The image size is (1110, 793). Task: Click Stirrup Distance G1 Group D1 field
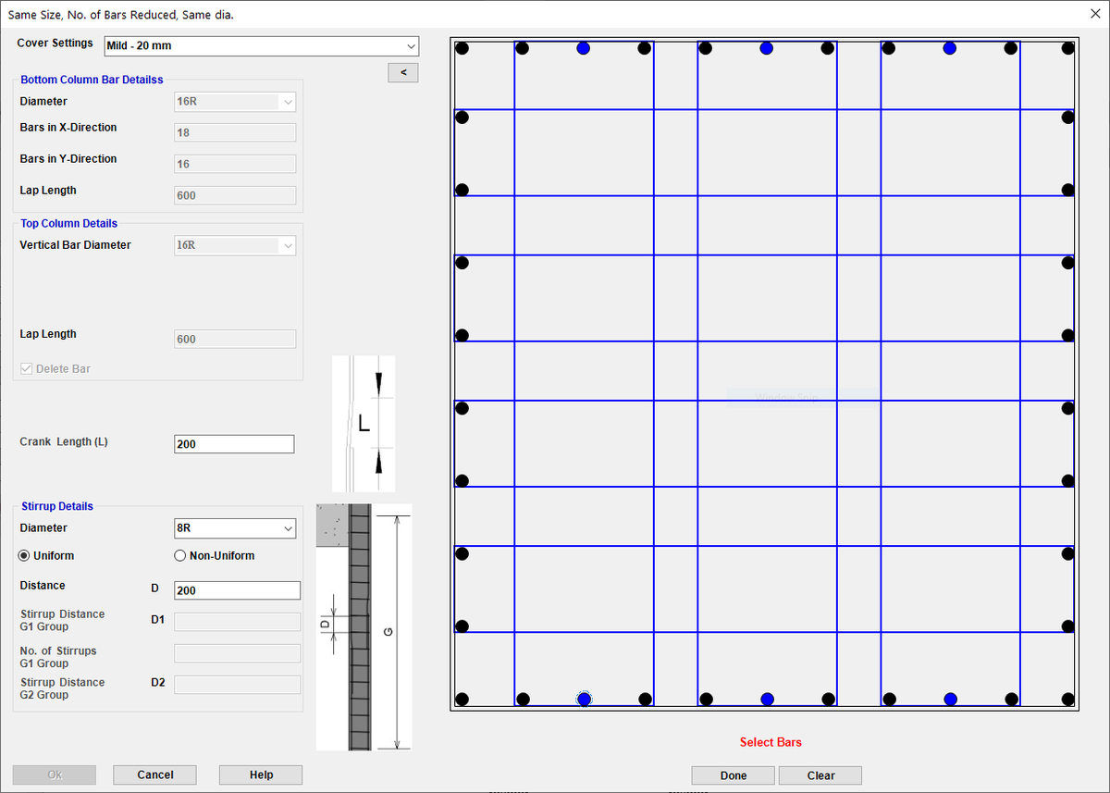[237, 622]
